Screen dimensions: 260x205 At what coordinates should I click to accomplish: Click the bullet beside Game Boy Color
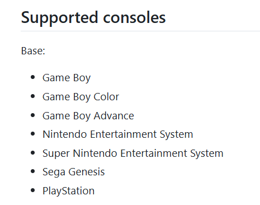(33, 96)
